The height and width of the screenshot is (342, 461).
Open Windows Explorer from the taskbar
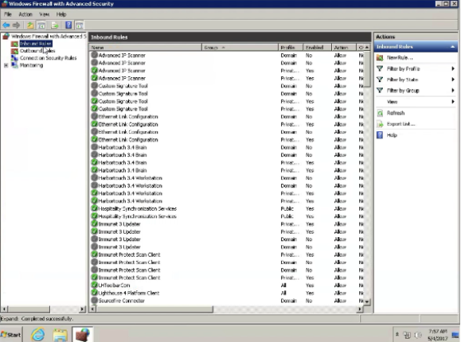61,334
